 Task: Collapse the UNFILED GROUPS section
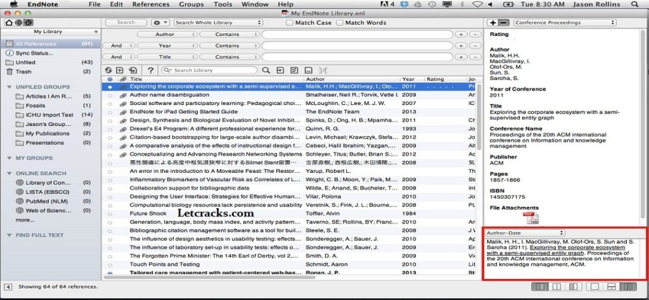click(10, 87)
